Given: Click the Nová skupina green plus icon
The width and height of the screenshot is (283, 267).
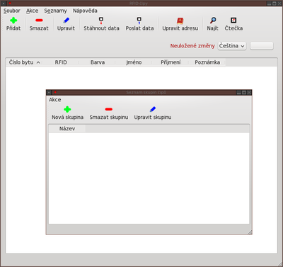Looking at the screenshot, I should (67, 109).
